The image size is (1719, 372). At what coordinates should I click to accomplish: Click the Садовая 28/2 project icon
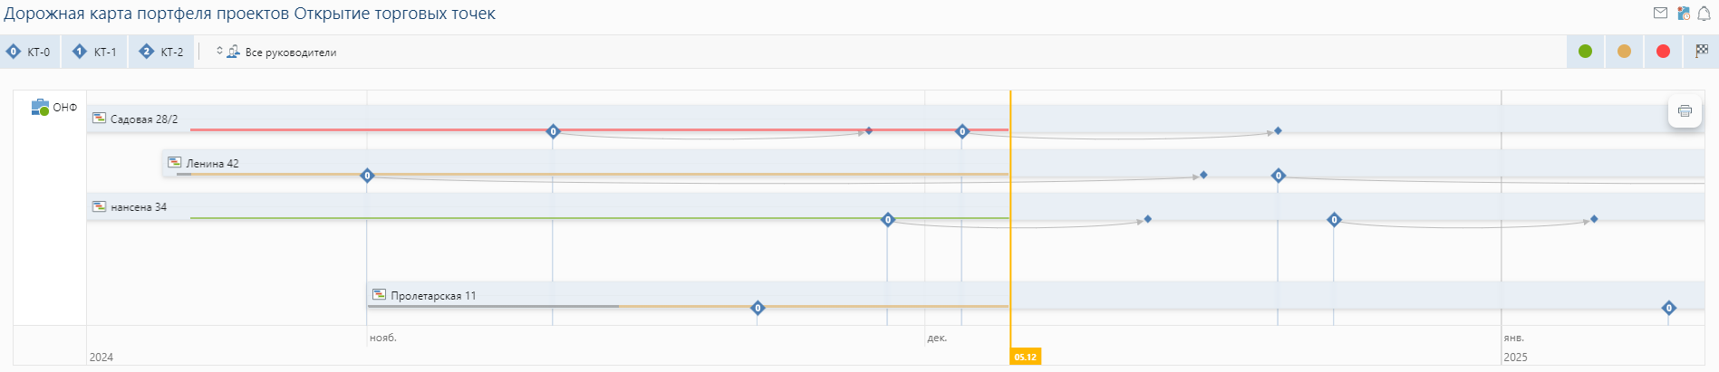tap(100, 119)
